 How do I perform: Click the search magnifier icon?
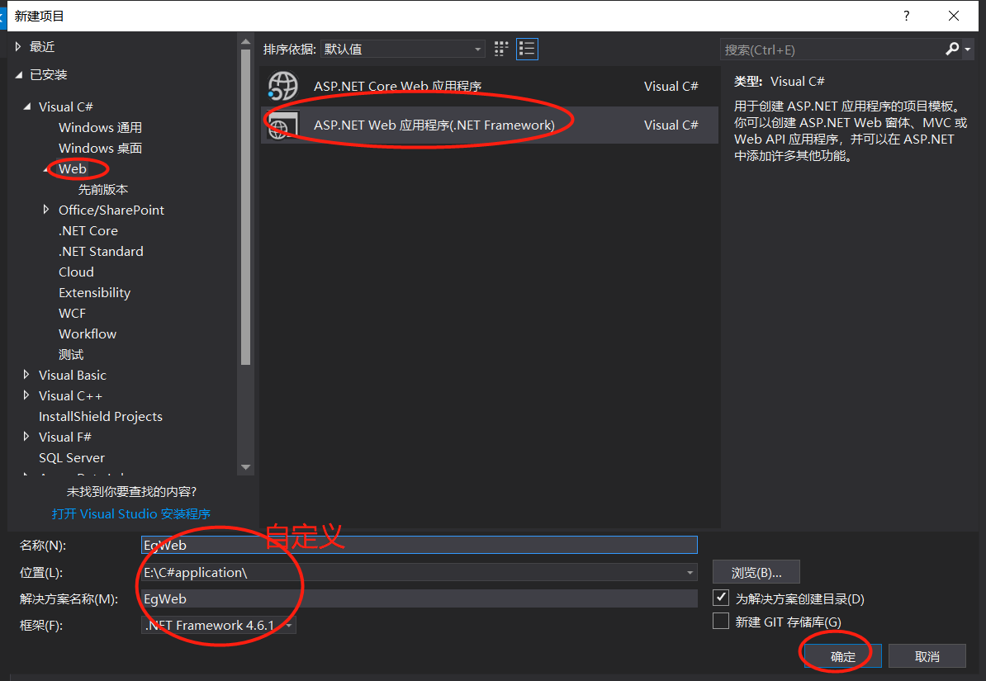tap(952, 49)
